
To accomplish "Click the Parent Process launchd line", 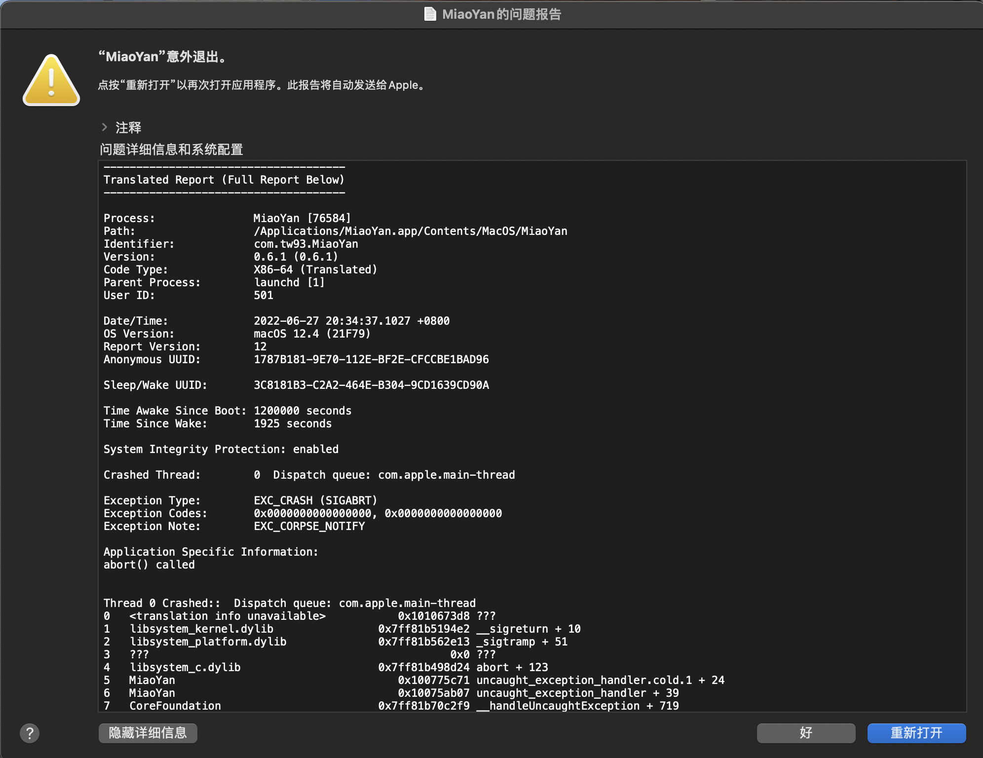I will pyautogui.click(x=214, y=282).
